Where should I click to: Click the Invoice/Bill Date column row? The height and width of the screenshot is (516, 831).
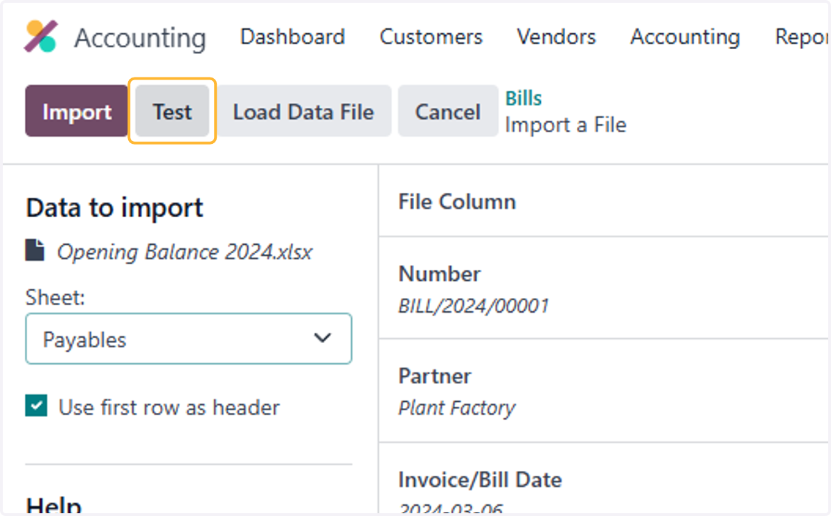coord(603,479)
